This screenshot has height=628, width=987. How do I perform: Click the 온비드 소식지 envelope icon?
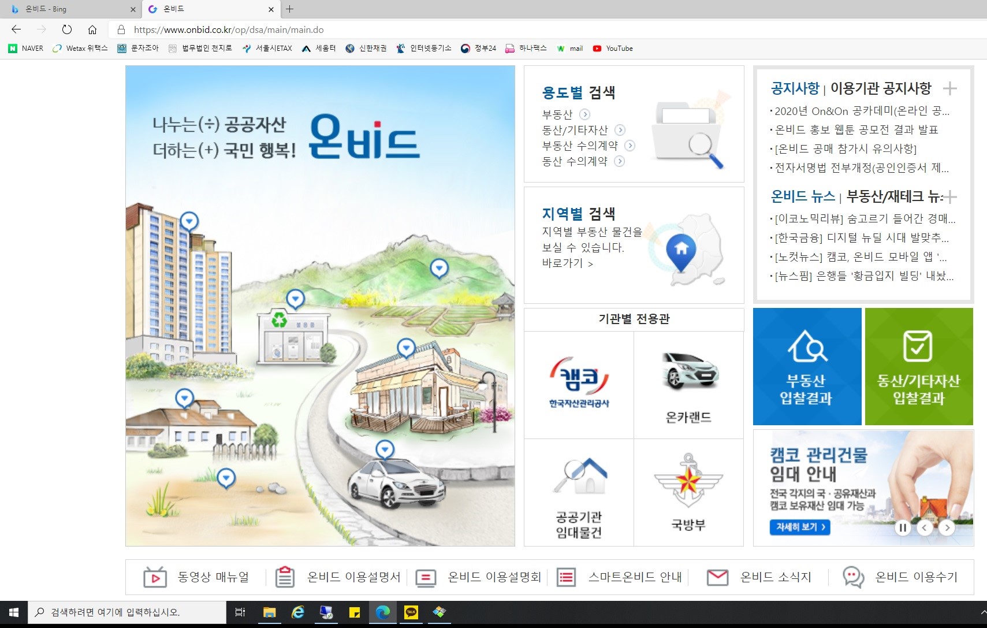click(x=717, y=577)
